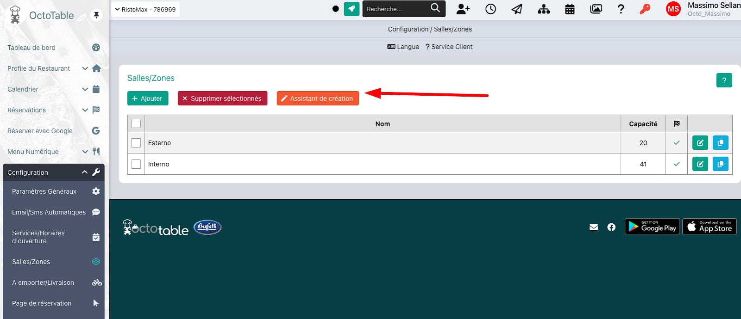
Task: Launch Assistant de création
Action: (318, 98)
